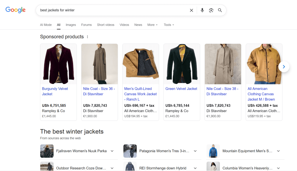Click Patagonia Tres 3-in-1 thumbnail
The height and width of the screenshot is (171, 297).
[x=130, y=151]
